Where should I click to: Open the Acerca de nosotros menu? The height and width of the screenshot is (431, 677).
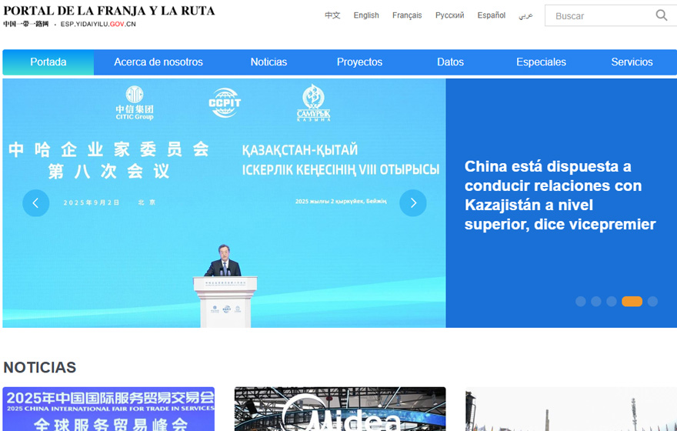point(158,62)
